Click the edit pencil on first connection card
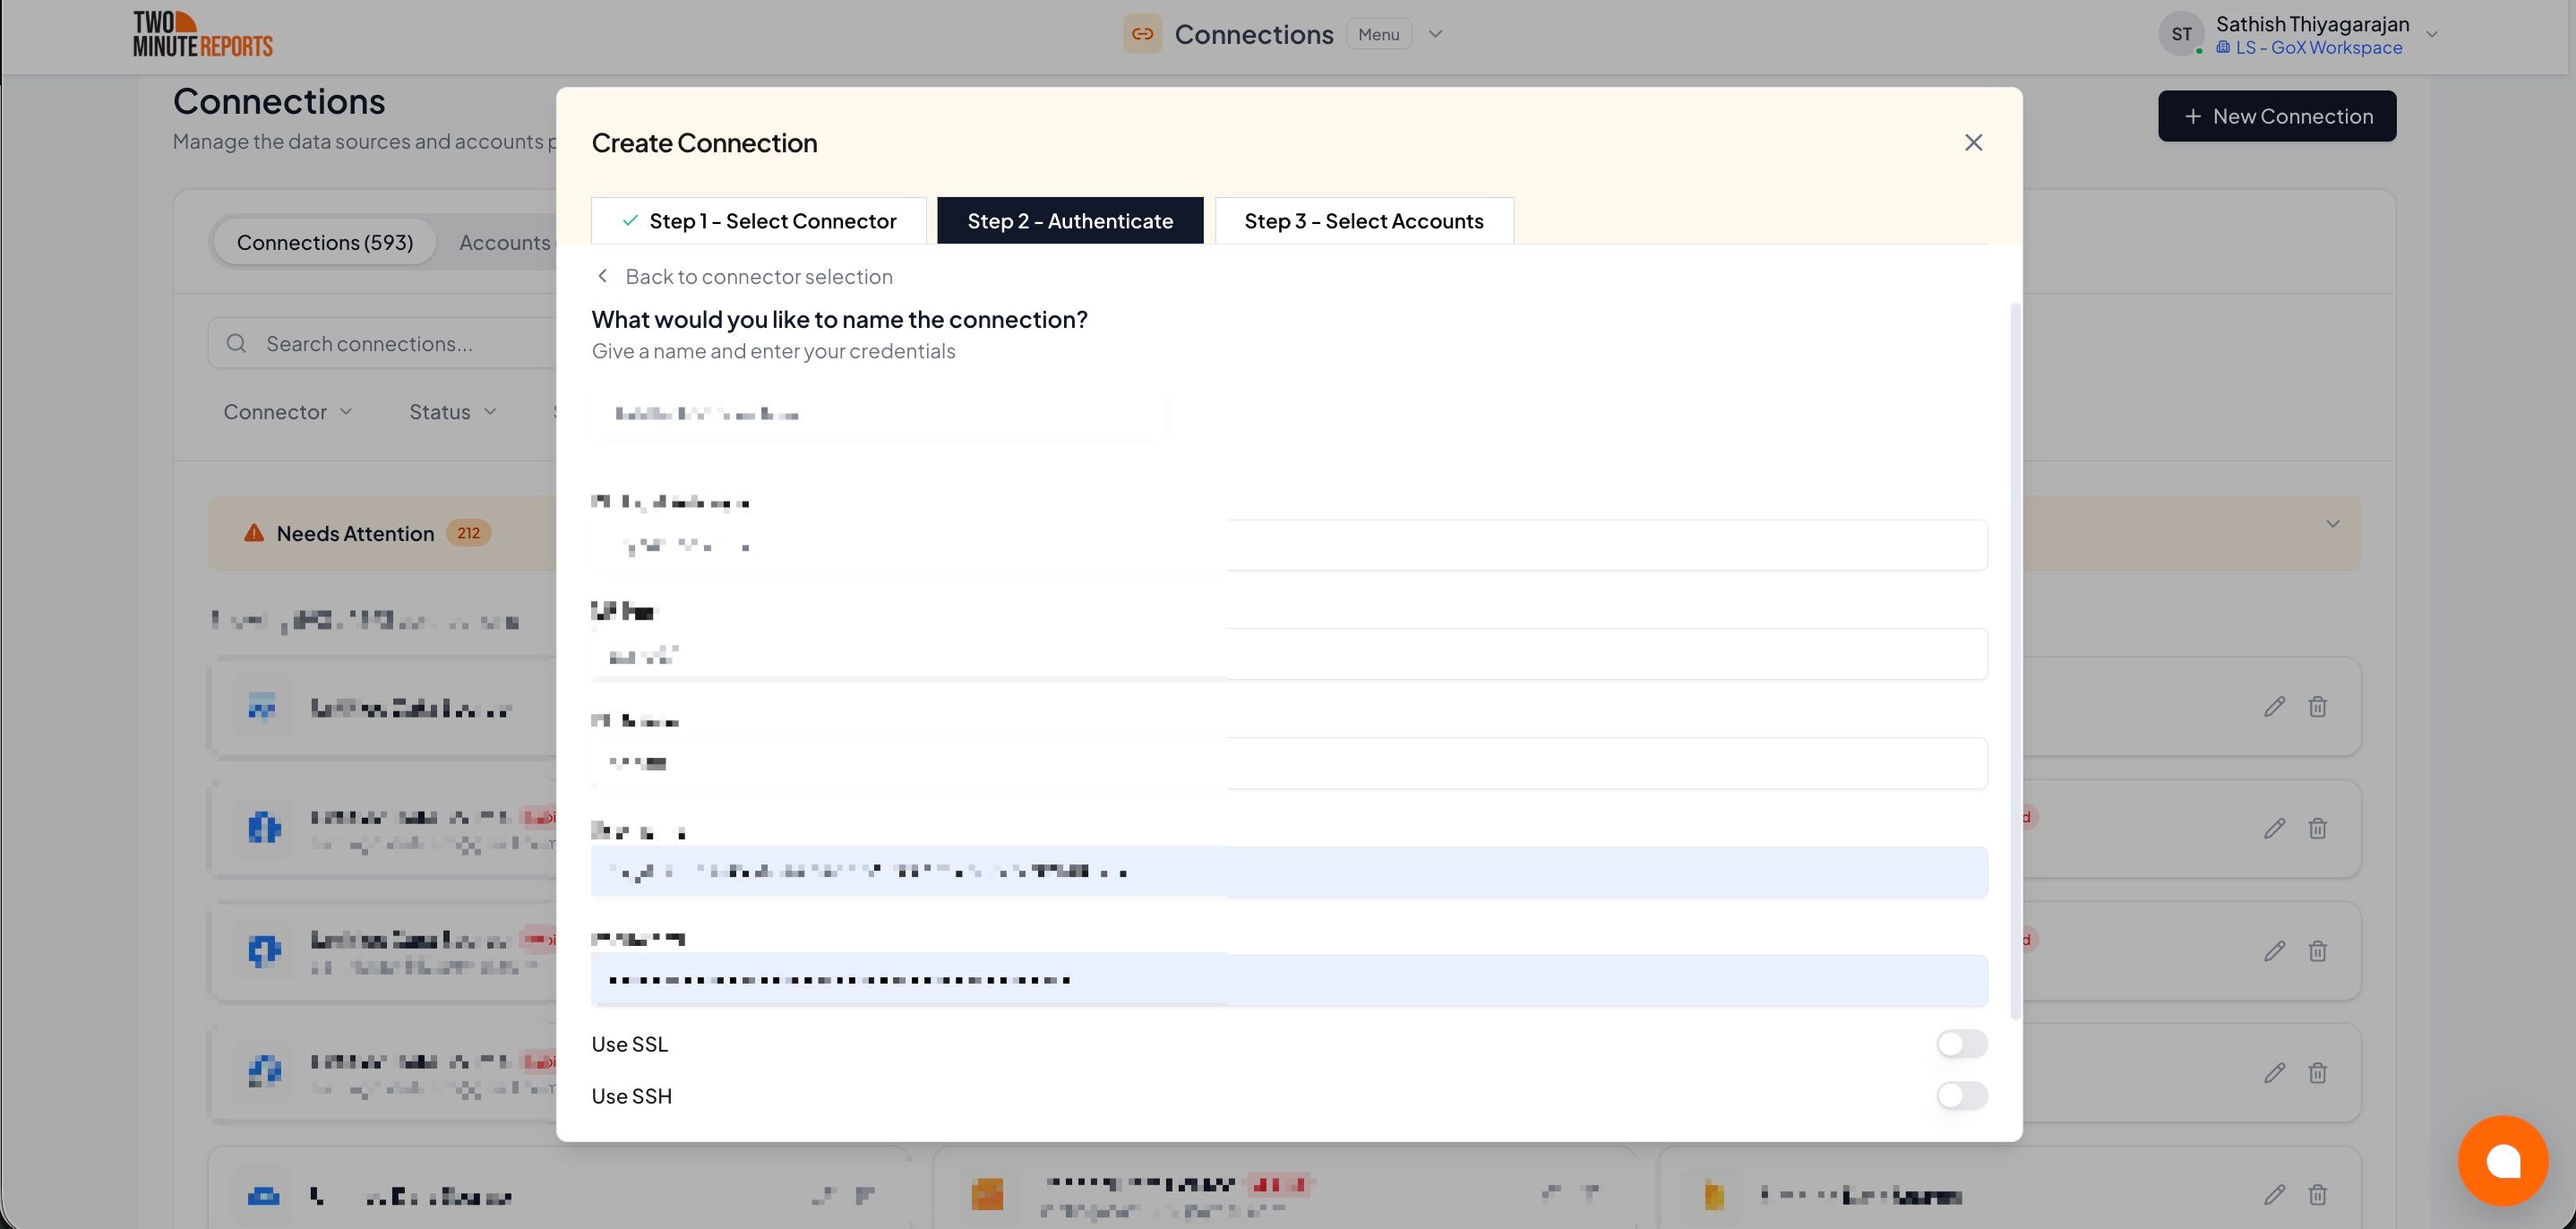The height and width of the screenshot is (1229, 2576). pyautogui.click(x=2274, y=707)
